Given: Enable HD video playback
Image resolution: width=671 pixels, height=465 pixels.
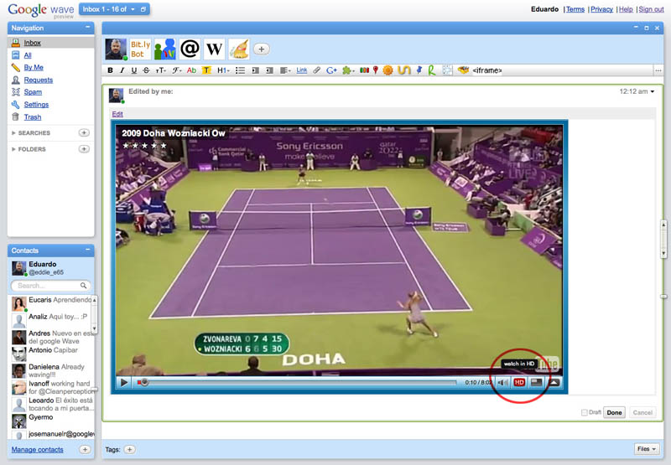Looking at the screenshot, I should tap(519, 382).
